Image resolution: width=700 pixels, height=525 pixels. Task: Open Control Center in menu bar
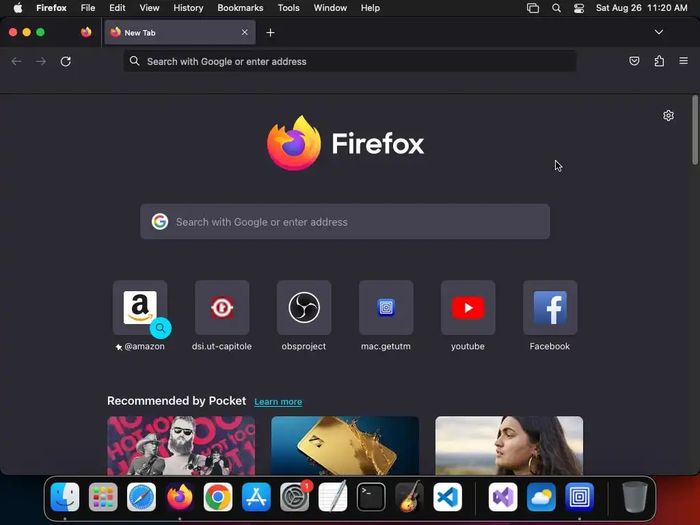[579, 8]
